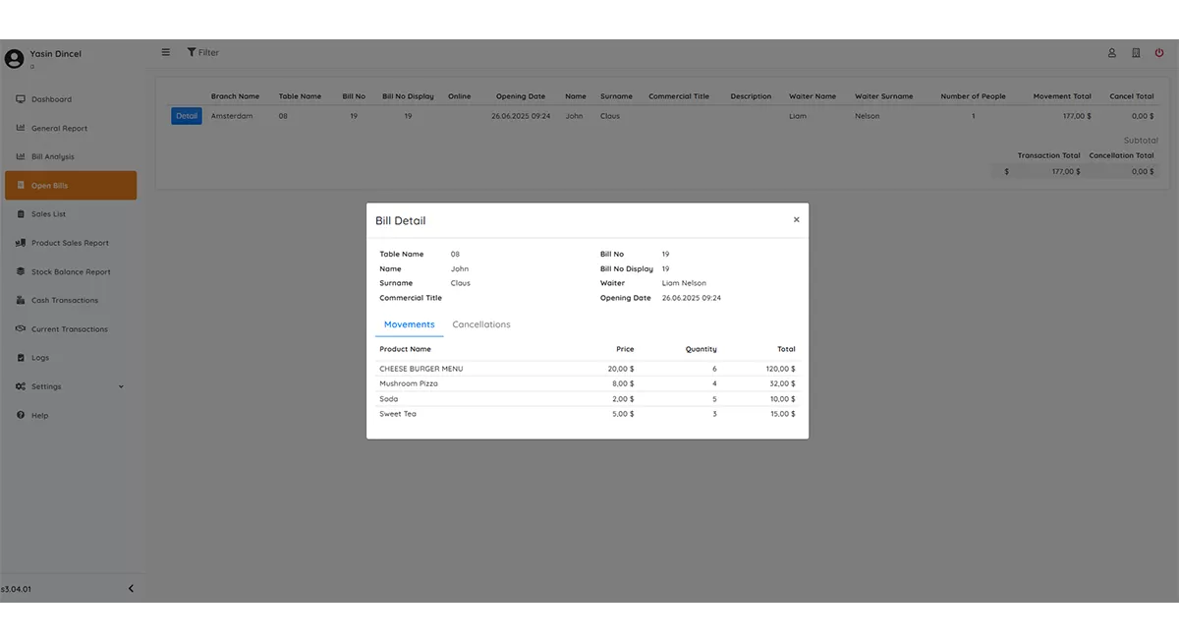Click the blue Detail button

(x=187, y=116)
